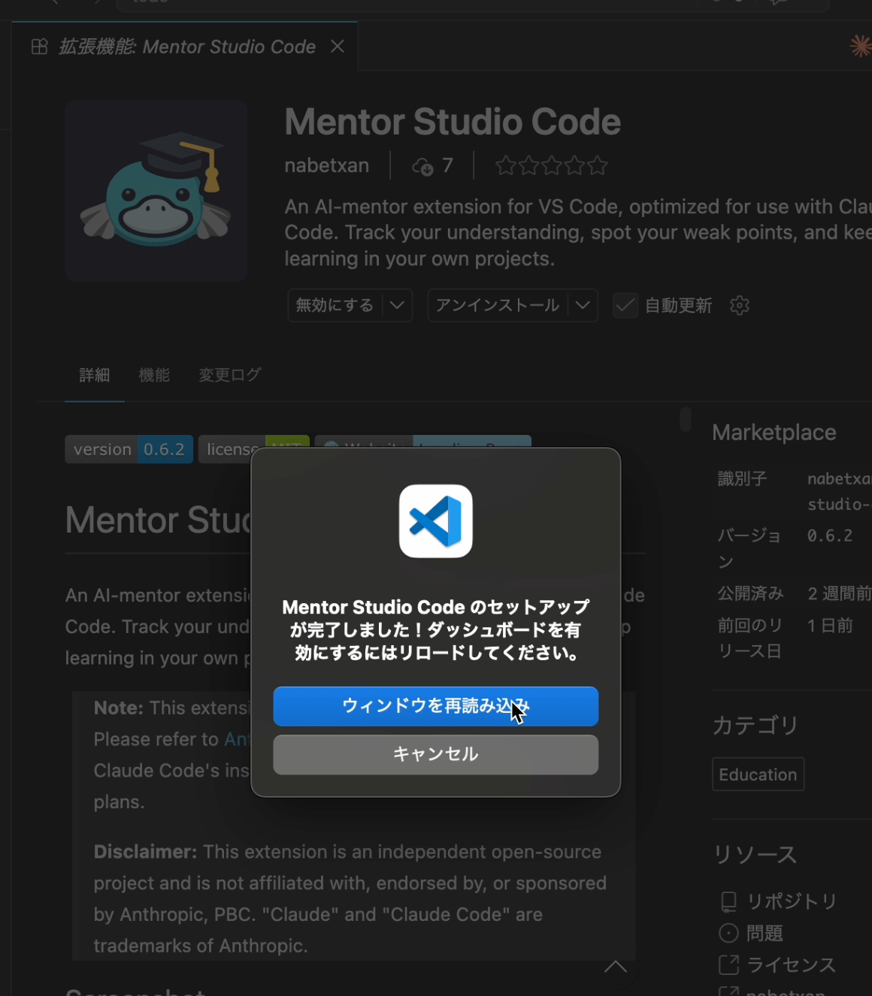
Task: Click the dialog setup-complete message text
Action: click(435, 629)
